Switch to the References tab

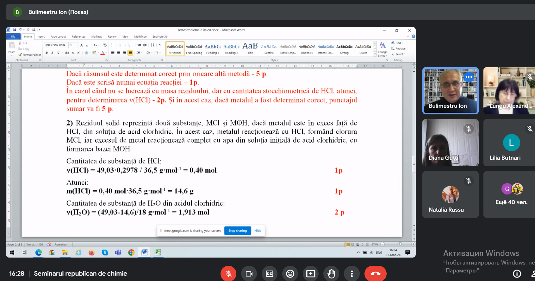click(78, 36)
